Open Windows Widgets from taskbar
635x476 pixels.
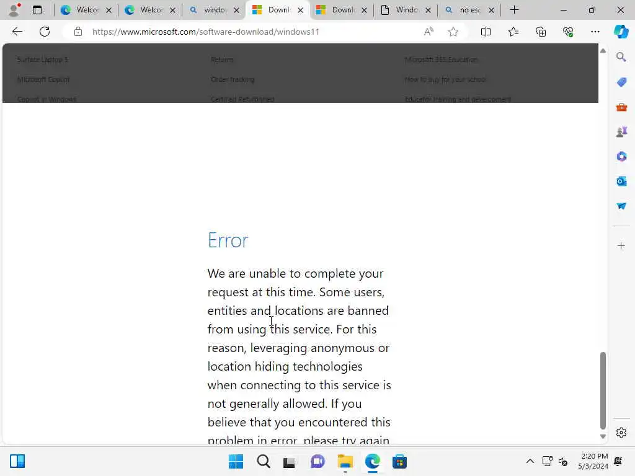coord(17,461)
